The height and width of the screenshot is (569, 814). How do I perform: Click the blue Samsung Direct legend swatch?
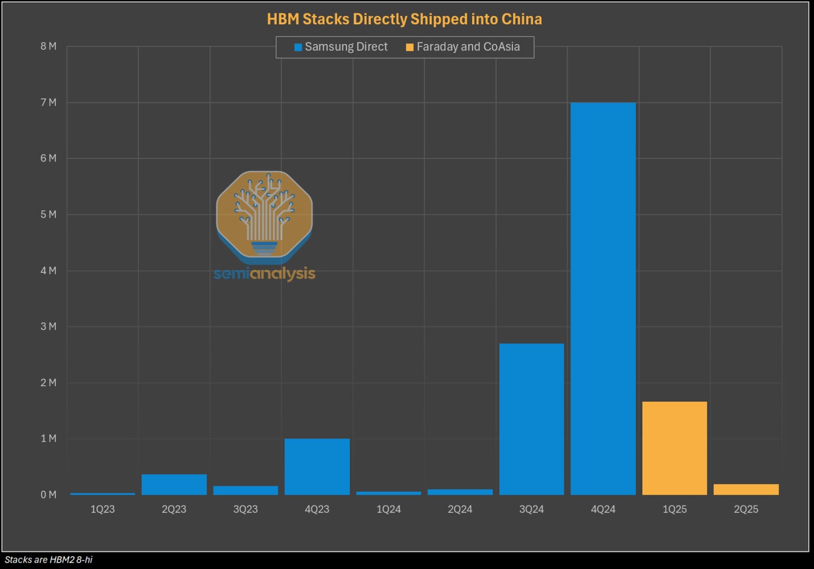(x=298, y=47)
